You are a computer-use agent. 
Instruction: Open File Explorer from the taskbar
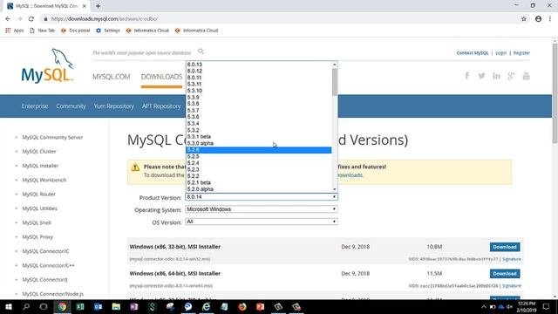click(x=116, y=306)
